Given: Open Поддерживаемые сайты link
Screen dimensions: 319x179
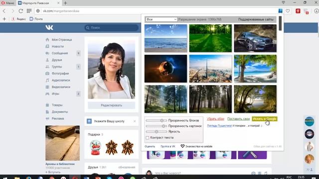Looking at the screenshot, I should click(x=256, y=19).
